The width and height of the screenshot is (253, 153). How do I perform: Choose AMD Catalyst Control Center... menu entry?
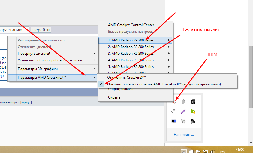(x=135, y=25)
